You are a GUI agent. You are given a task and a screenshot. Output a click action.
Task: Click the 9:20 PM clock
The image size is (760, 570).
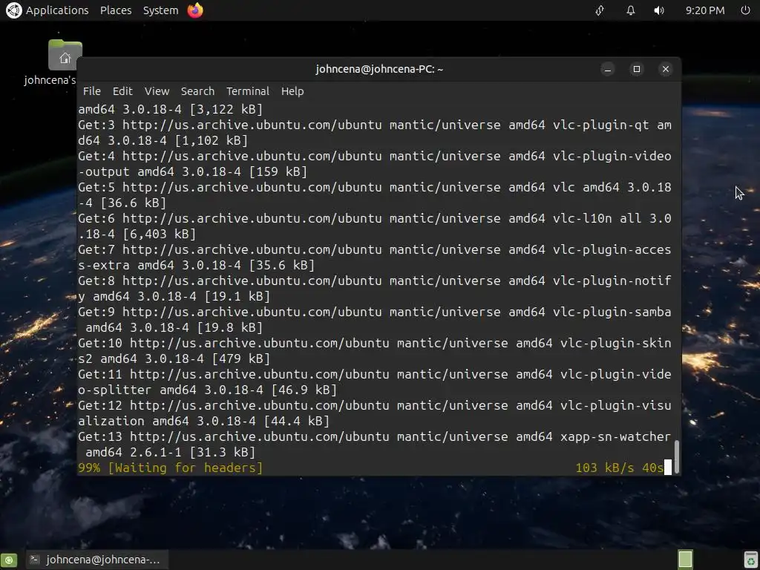pyautogui.click(x=705, y=10)
